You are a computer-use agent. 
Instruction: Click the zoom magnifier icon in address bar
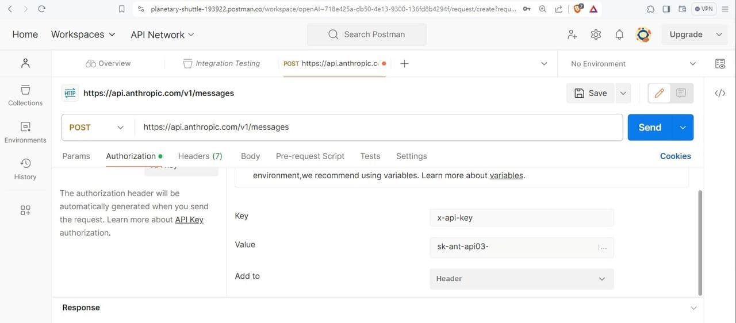[543, 9]
